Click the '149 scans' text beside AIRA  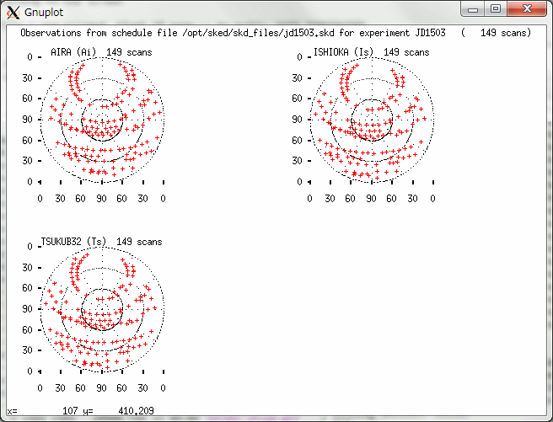pos(129,52)
